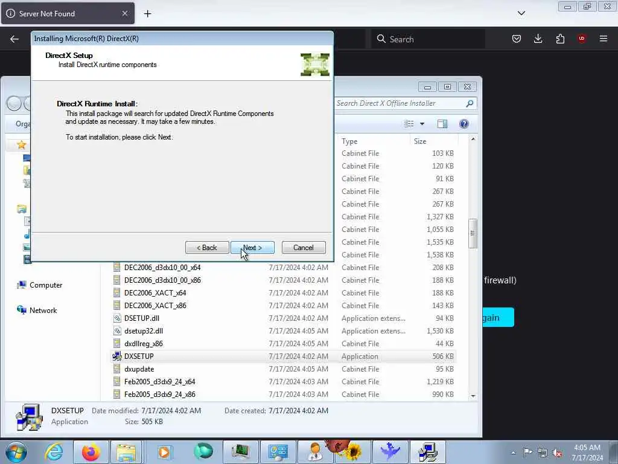The width and height of the screenshot is (618, 464).
Task: Click muted volume tray icon
Action: [557, 453]
